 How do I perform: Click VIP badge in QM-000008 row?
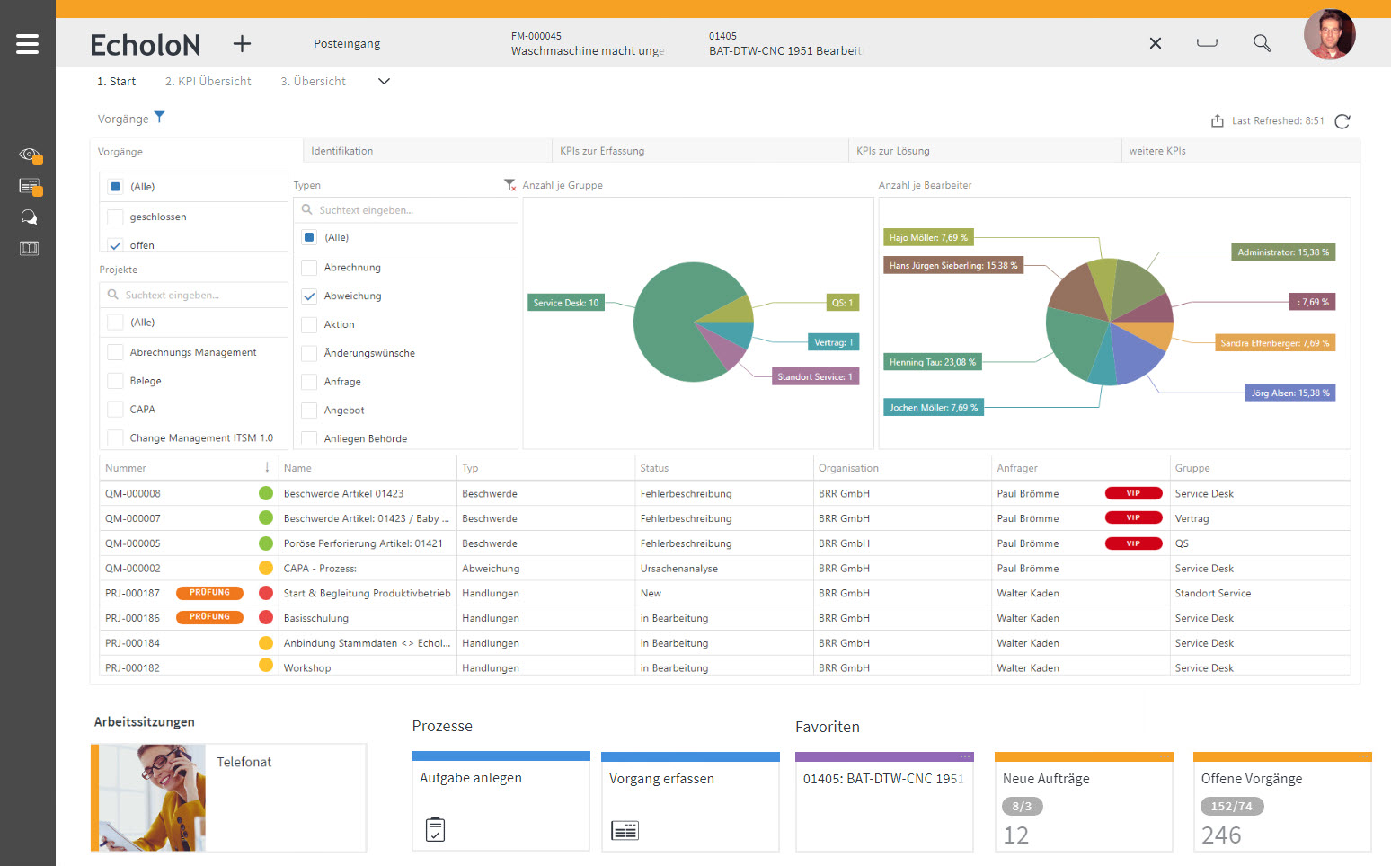[x=1133, y=493]
